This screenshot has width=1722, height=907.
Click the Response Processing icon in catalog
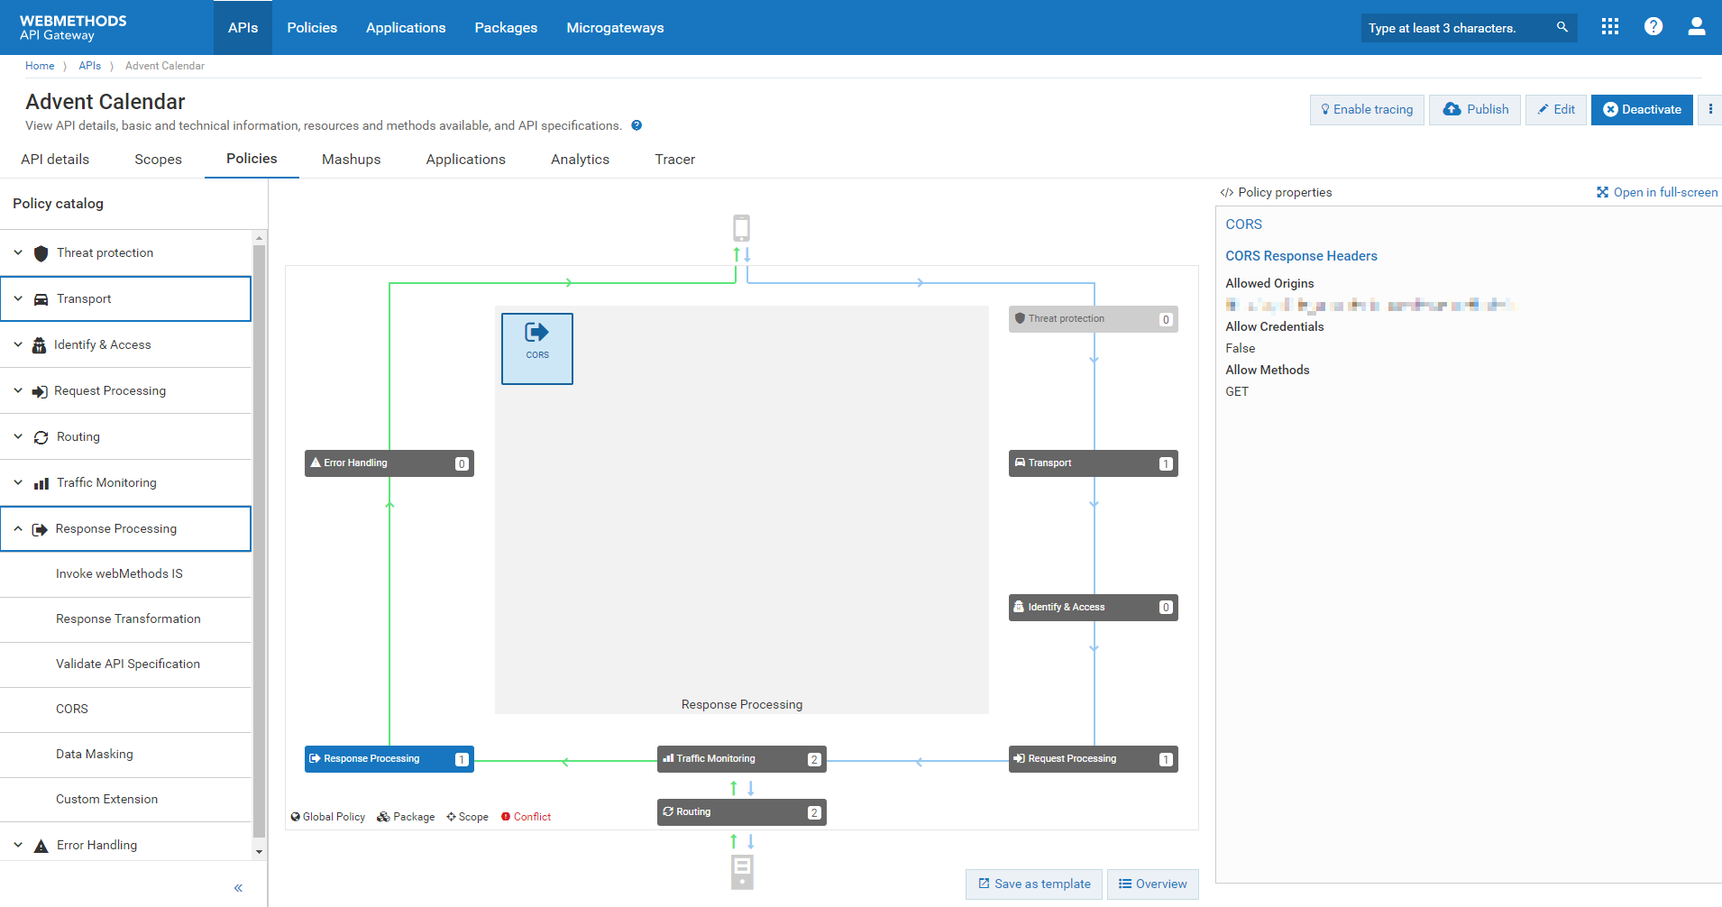tap(40, 529)
